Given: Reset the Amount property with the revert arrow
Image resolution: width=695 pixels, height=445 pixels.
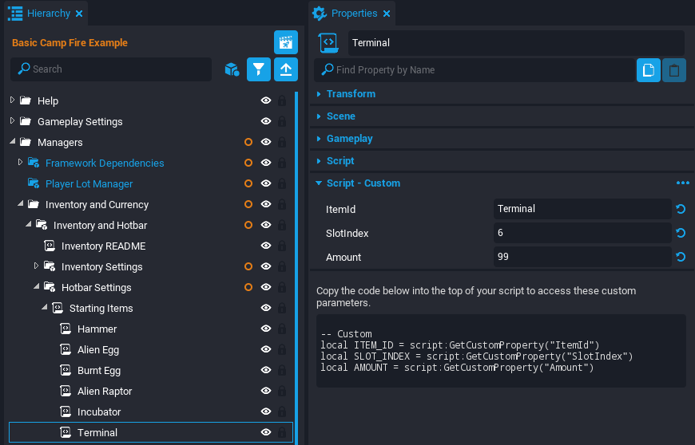Looking at the screenshot, I should tap(681, 257).
